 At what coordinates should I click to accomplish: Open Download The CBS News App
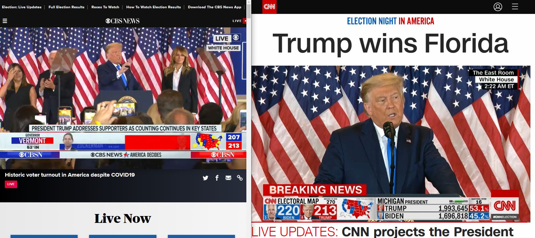[215, 7]
